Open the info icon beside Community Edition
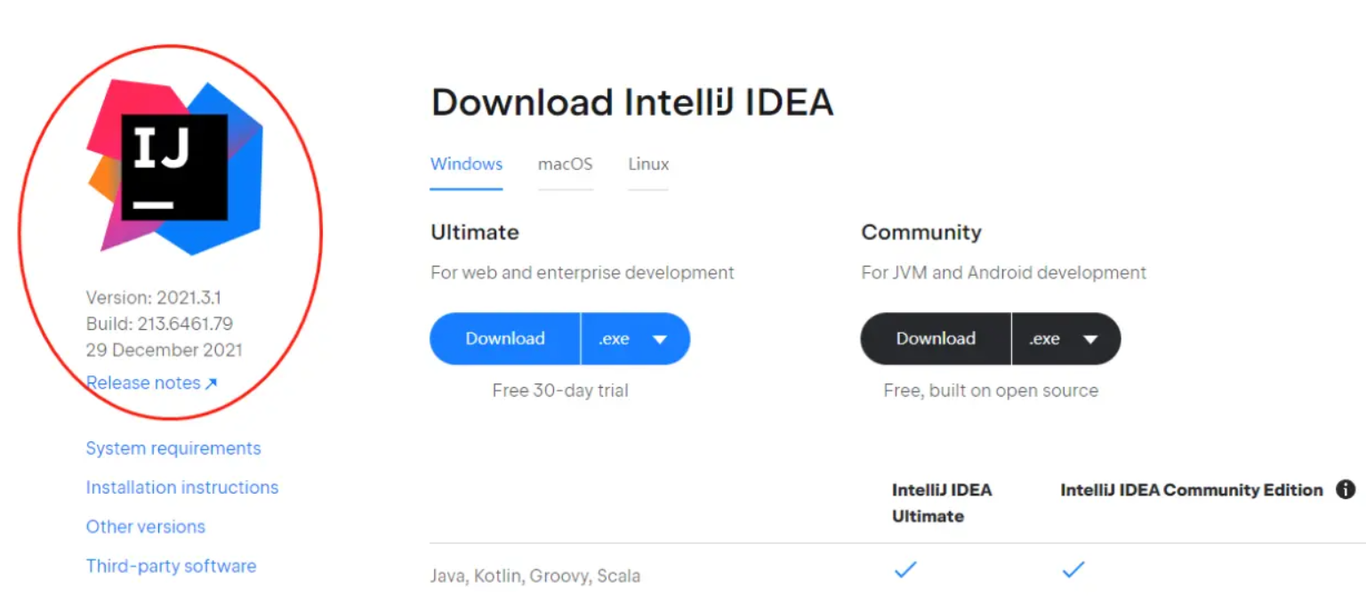 (x=1346, y=489)
